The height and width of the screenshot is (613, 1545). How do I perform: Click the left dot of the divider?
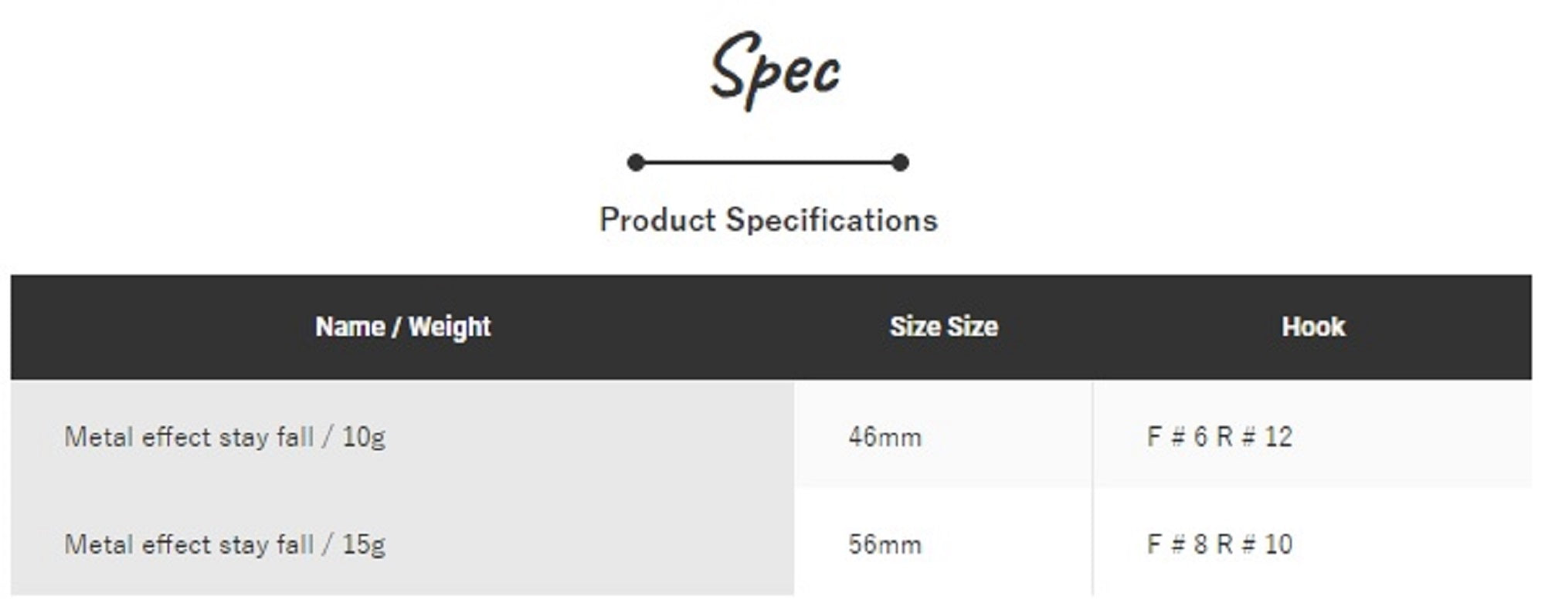pos(636,163)
